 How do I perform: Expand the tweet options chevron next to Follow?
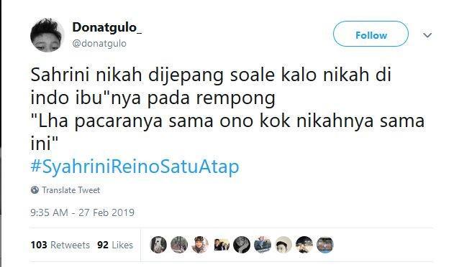pyautogui.click(x=427, y=35)
